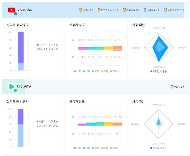Screen dimensions: 190x156
Task: Toggle 사용자 legend in 네이버TV bar chart
Action: [41, 121]
